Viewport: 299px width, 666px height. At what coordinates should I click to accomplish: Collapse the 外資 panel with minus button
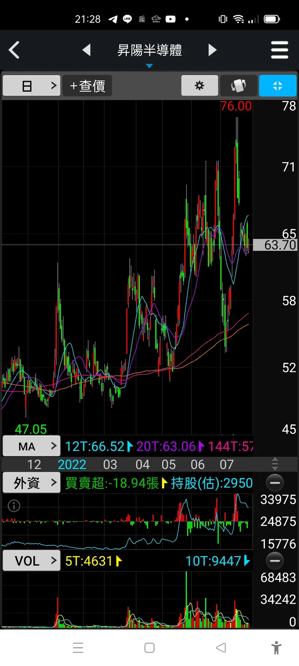275,483
